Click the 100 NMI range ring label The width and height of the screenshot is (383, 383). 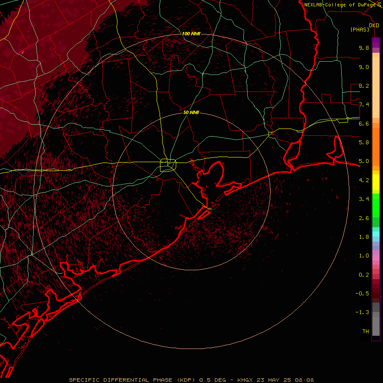point(191,34)
